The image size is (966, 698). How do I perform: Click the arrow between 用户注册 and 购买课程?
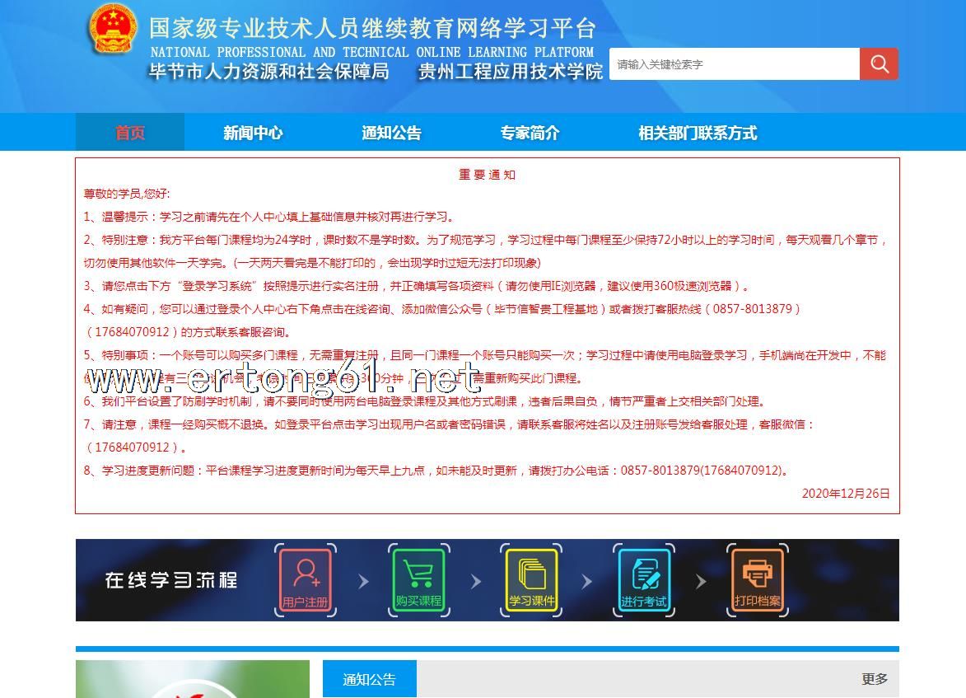pos(363,582)
